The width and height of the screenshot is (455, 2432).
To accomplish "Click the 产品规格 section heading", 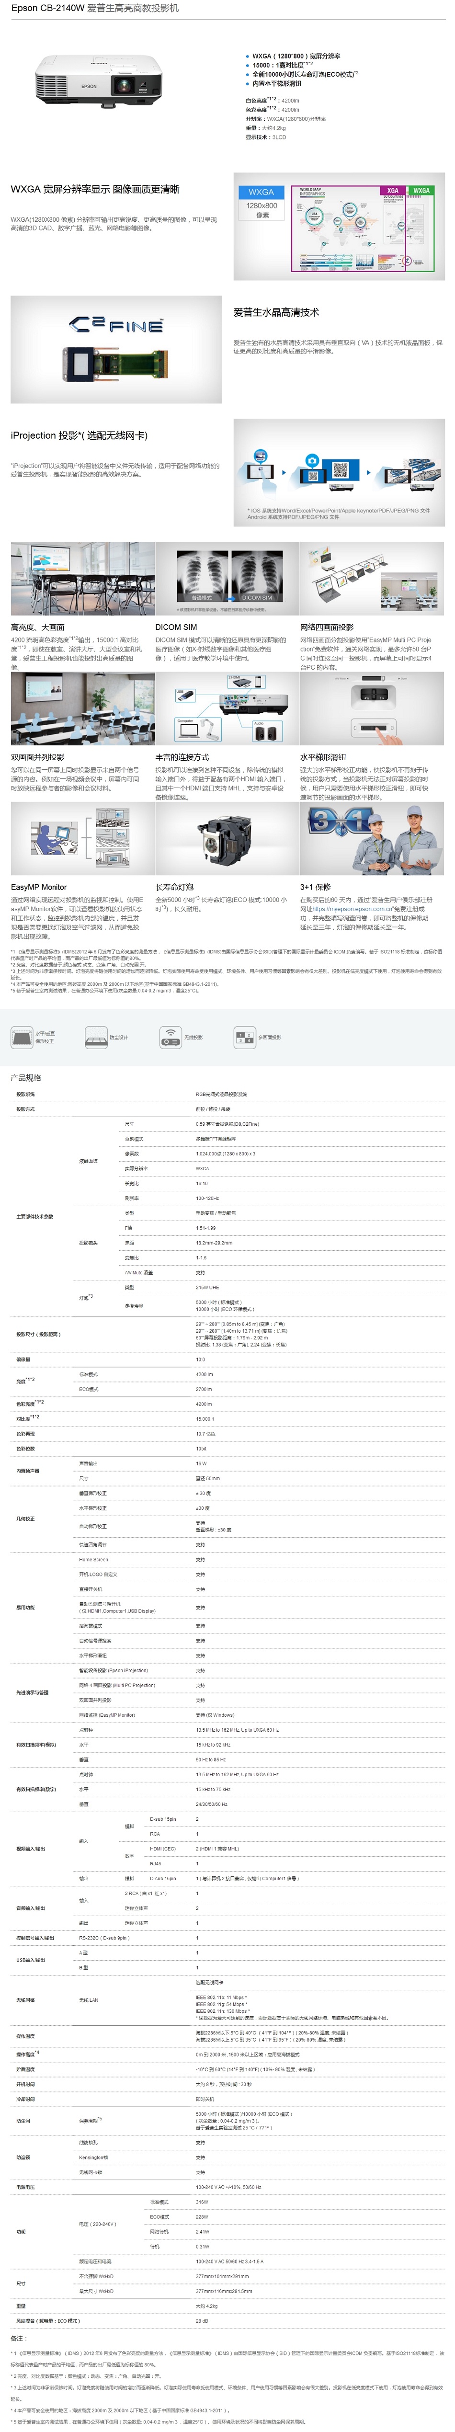I will click(26, 1077).
